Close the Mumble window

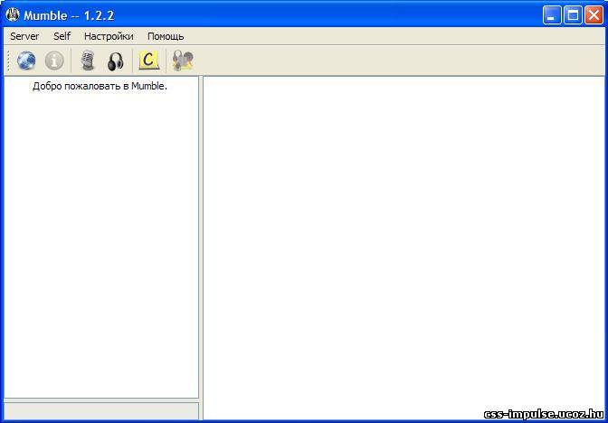click(594, 16)
